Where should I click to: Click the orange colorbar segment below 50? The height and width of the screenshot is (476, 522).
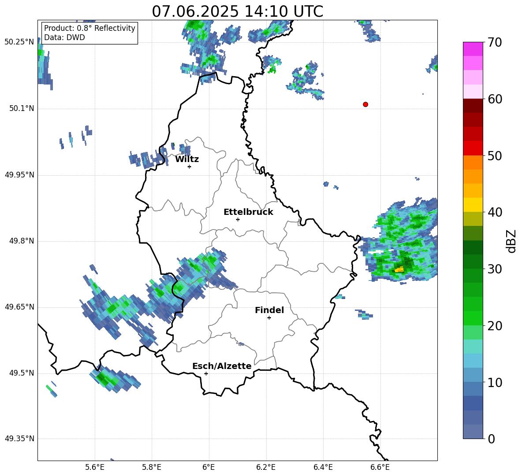tap(473, 162)
